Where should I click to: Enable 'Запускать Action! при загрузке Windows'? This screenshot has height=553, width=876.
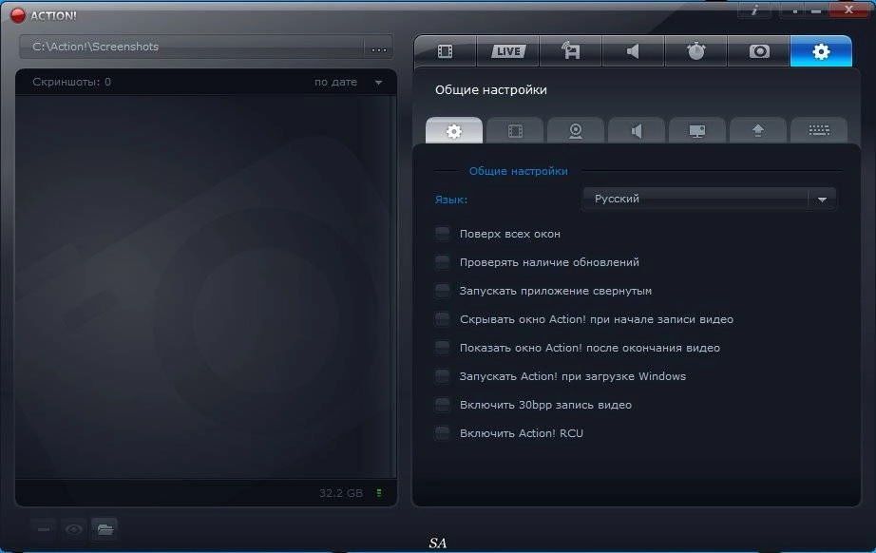coord(443,376)
